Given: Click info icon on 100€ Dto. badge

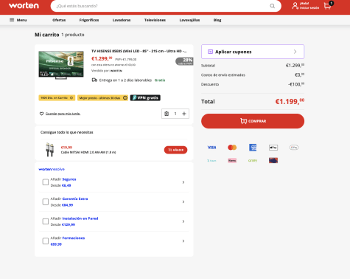Looking at the screenshot, I should [x=71, y=98].
